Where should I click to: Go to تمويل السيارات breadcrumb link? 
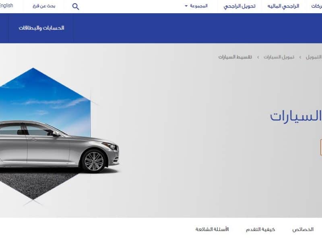click(x=279, y=57)
